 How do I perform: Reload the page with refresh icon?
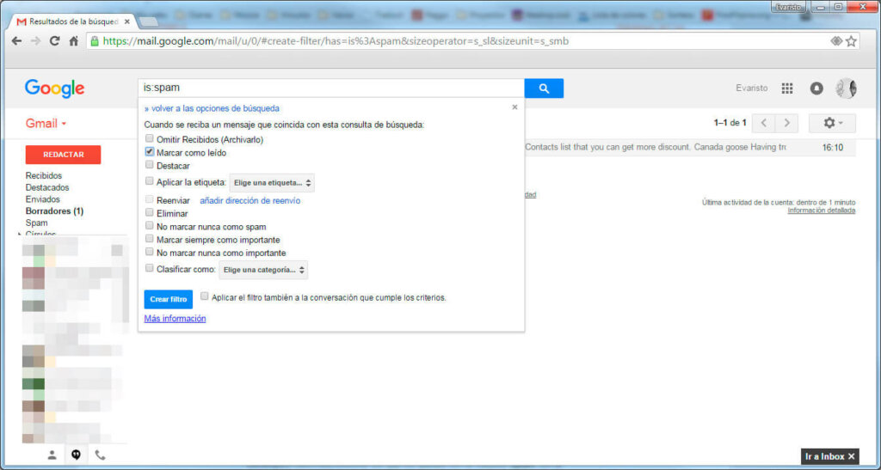(54, 41)
